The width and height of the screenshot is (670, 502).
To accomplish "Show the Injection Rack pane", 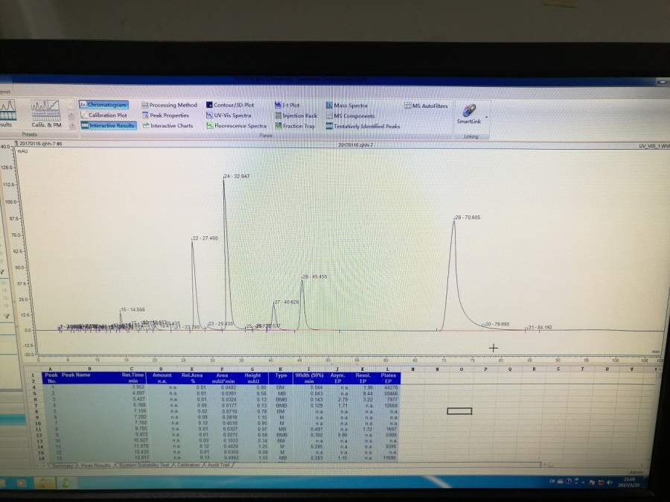I will pos(296,115).
